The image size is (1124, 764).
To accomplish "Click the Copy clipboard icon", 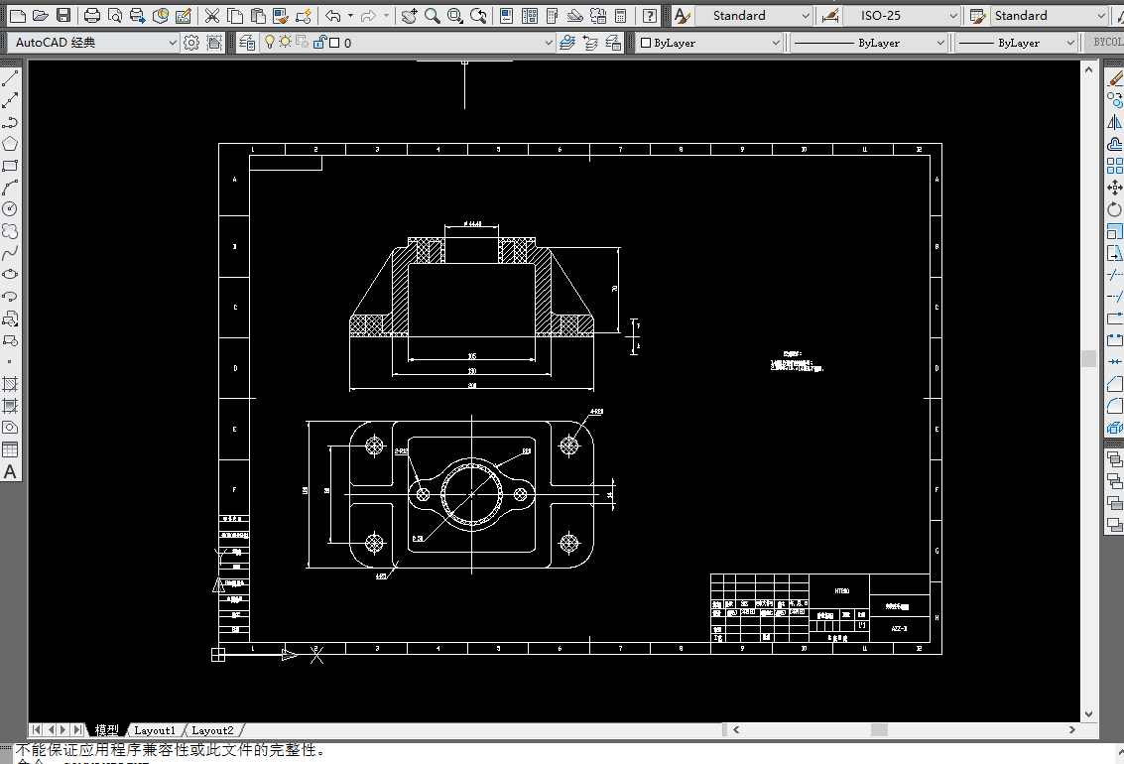I will pos(235,15).
